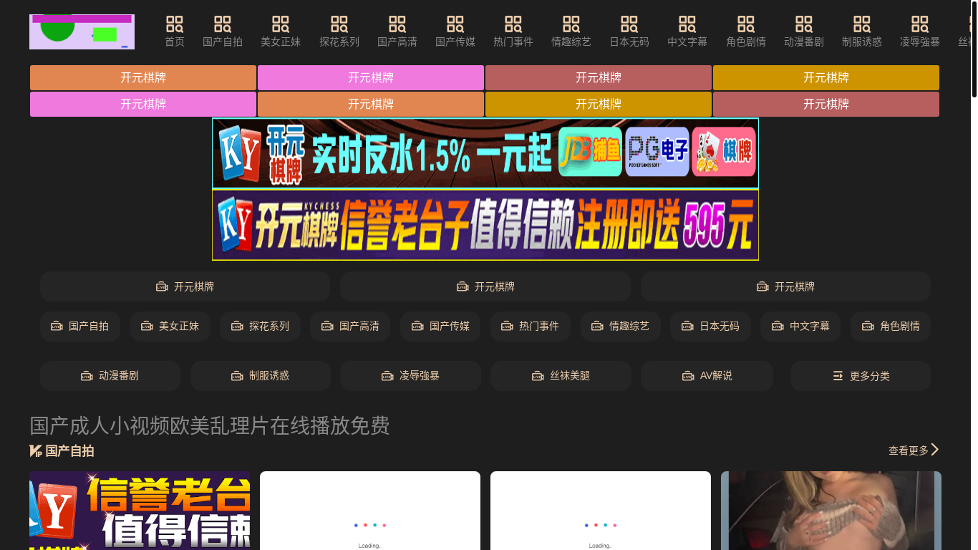Open 国产自拍 from the top navigation icons
The image size is (978, 550).
coord(223,32)
